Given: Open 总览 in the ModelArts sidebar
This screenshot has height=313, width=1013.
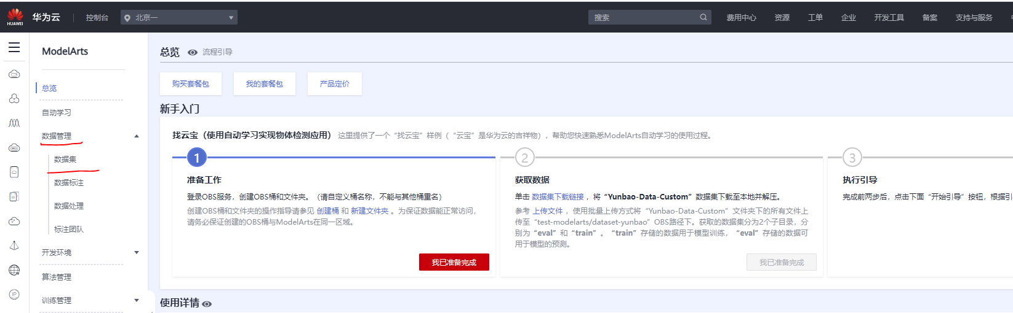Looking at the screenshot, I should [x=49, y=88].
